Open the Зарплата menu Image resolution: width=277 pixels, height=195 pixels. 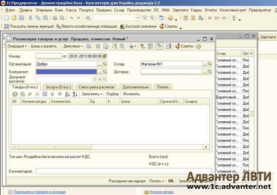tap(180, 10)
